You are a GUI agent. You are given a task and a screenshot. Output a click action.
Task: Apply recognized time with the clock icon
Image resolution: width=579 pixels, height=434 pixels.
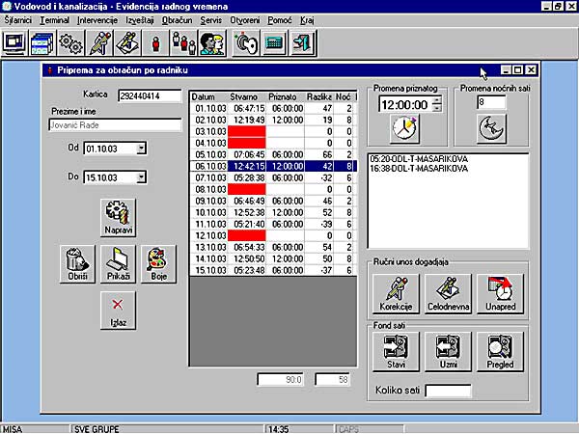403,127
